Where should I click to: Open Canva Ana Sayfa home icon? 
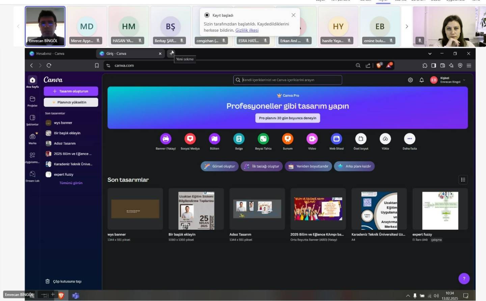(32, 80)
